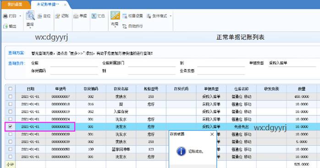This screenshot has width=320, height=168.
Task: Click the 记账 post-to-ledger icon
Action: [x=58, y=16]
